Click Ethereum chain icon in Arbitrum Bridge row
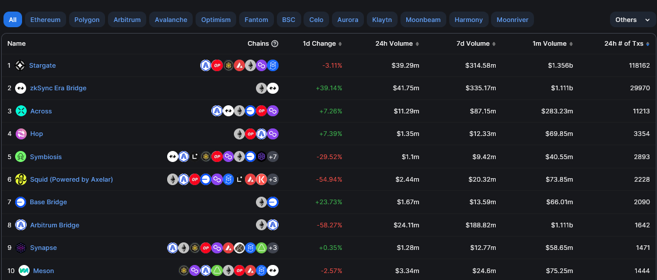 (261, 225)
